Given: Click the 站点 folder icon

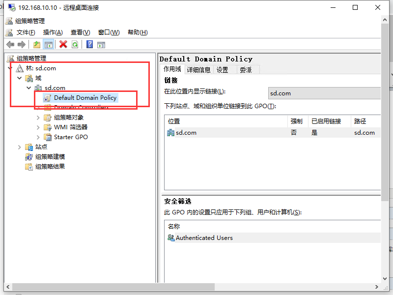Looking at the screenshot, I should tap(29, 147).
